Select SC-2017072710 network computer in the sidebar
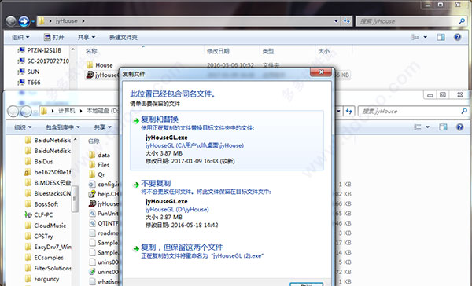The width and height of the screenshot is (472, 286). tap(43, 61)
